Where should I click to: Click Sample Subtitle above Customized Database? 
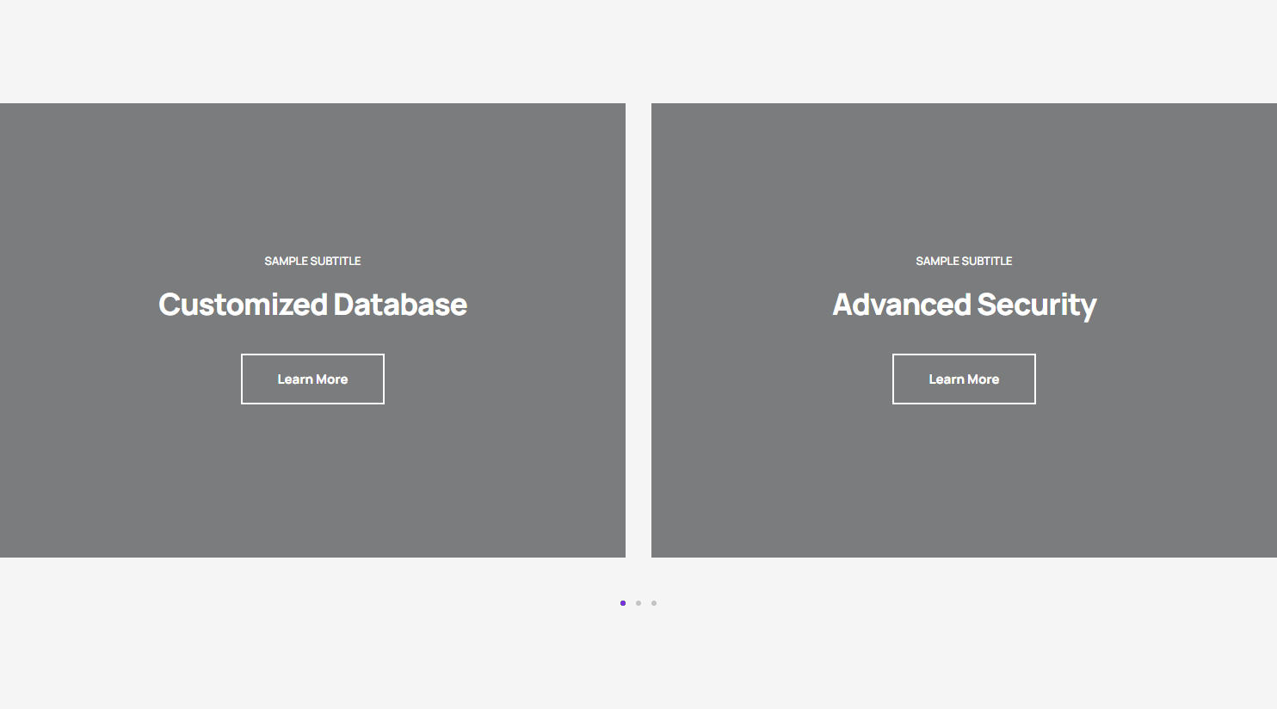(312, 261)
